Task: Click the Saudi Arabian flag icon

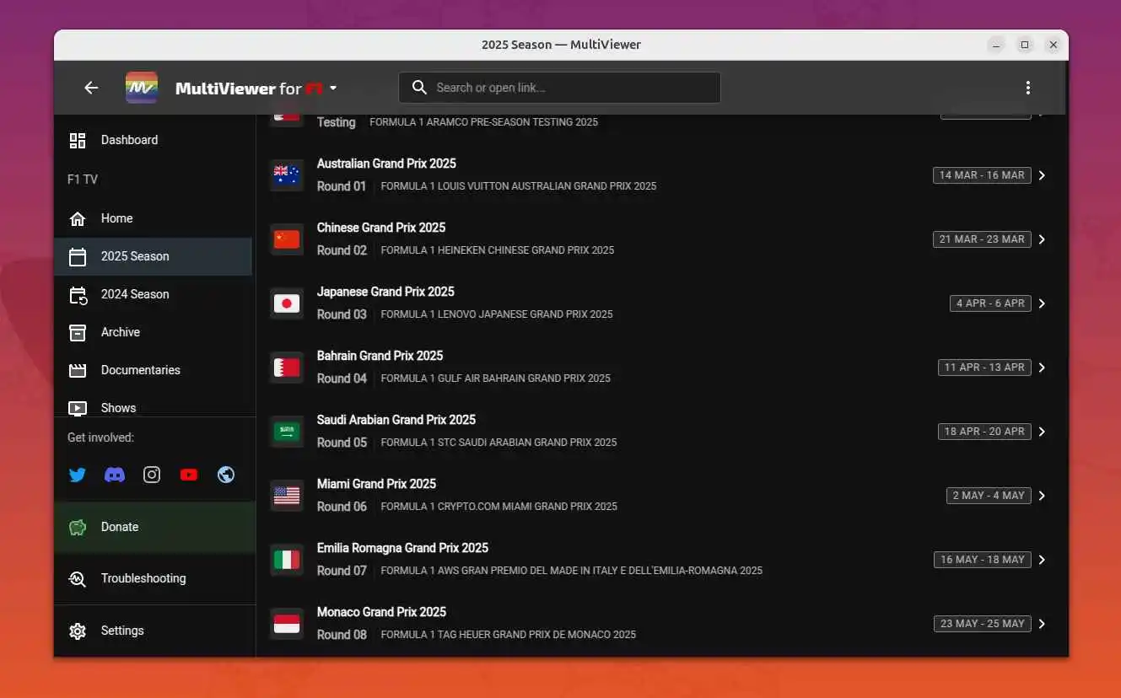Action: tap(287, 432)
